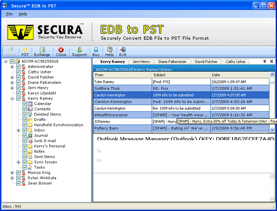Click the Journal folder icon

pos(30,136)
